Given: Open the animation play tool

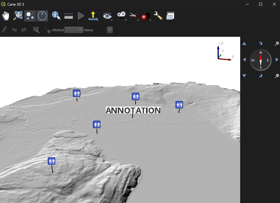Looking at the screenshot, I should [x=81, y=16].
